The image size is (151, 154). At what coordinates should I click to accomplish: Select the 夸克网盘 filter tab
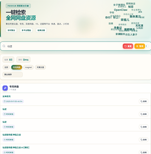click(x=17, y=67)
